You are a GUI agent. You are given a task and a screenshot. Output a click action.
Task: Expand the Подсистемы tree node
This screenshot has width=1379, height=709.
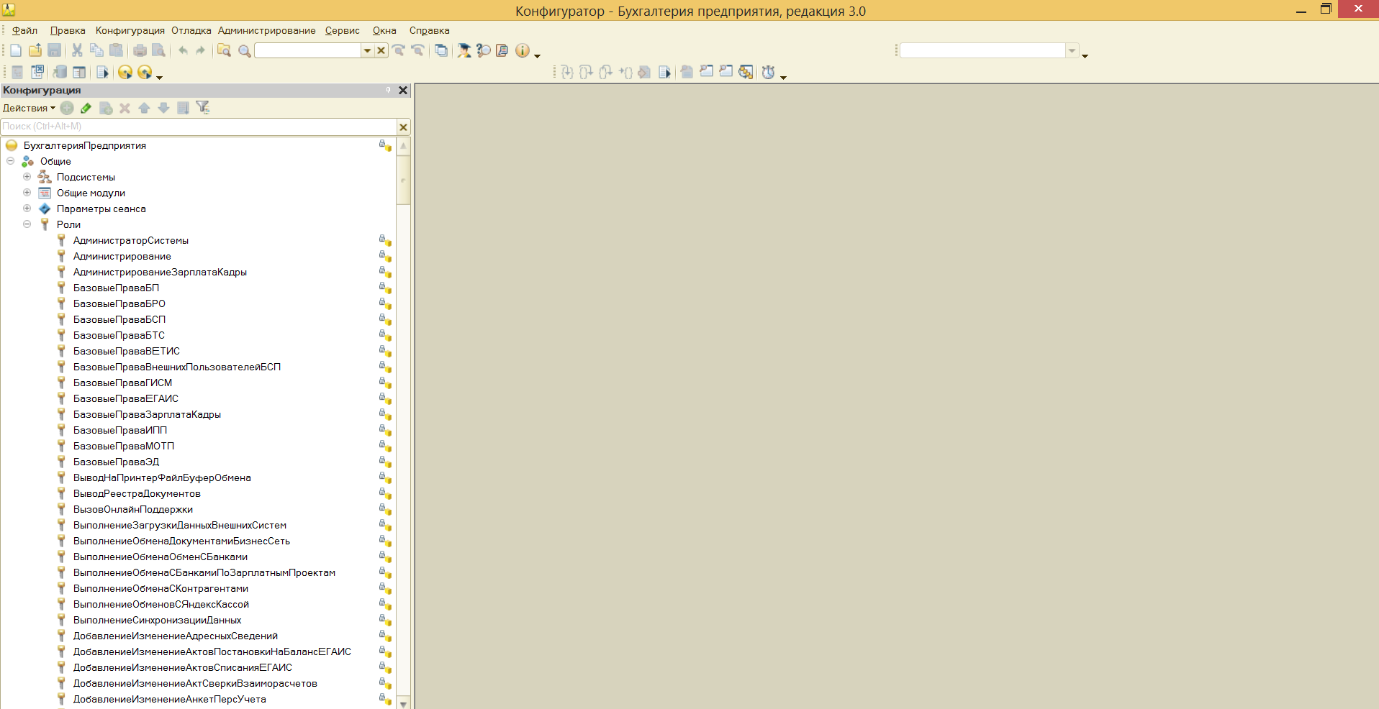(27, 177)
